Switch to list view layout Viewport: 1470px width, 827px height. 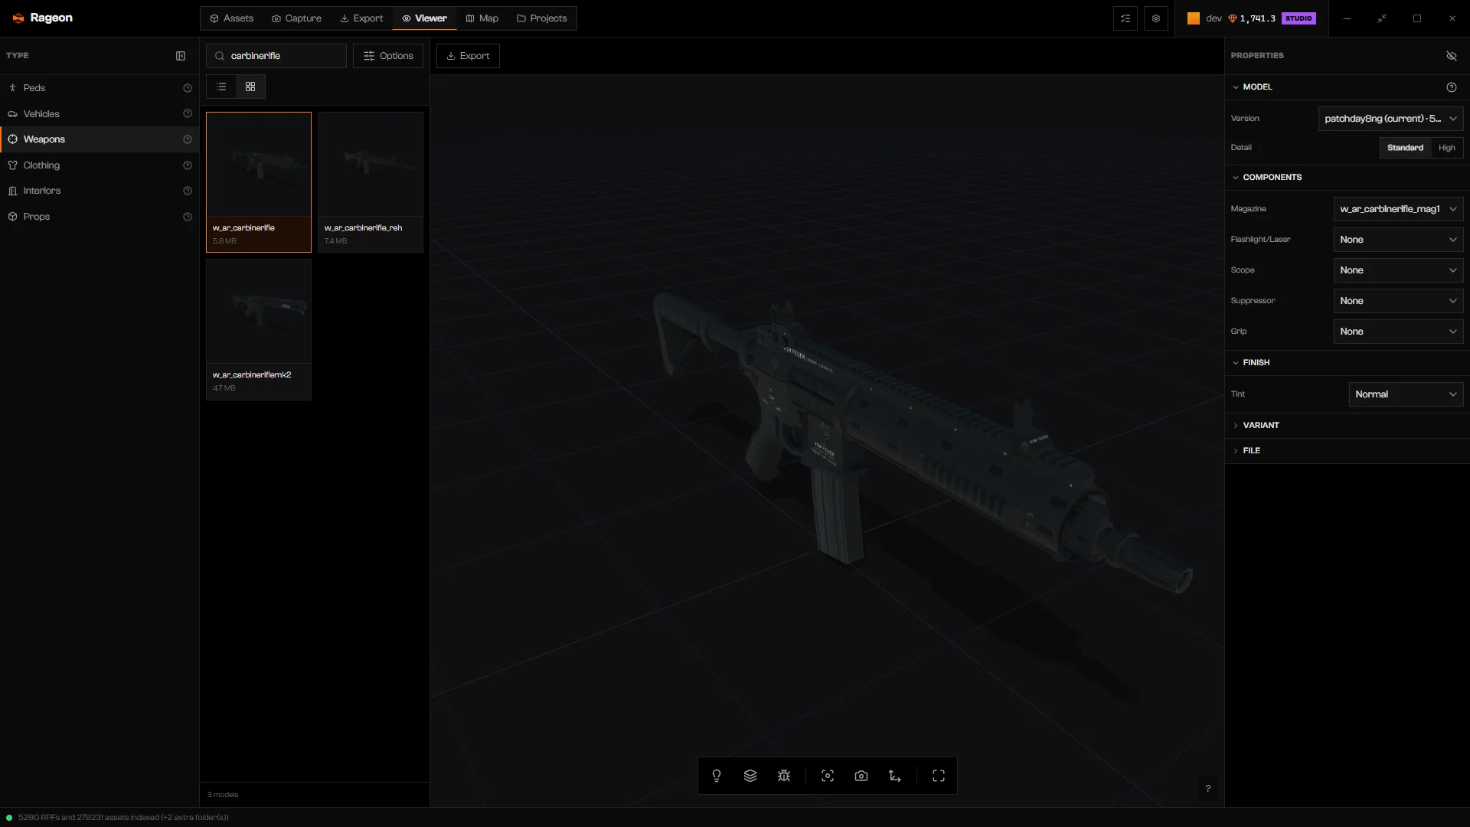[x=221, y=87]
